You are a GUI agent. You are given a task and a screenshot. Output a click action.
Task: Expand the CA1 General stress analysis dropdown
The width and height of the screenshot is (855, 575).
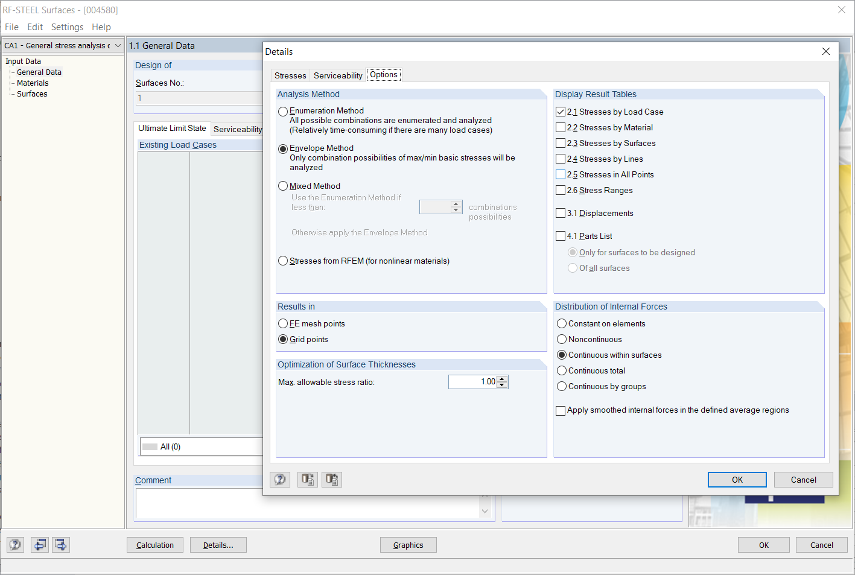click(x=118, y=45)
